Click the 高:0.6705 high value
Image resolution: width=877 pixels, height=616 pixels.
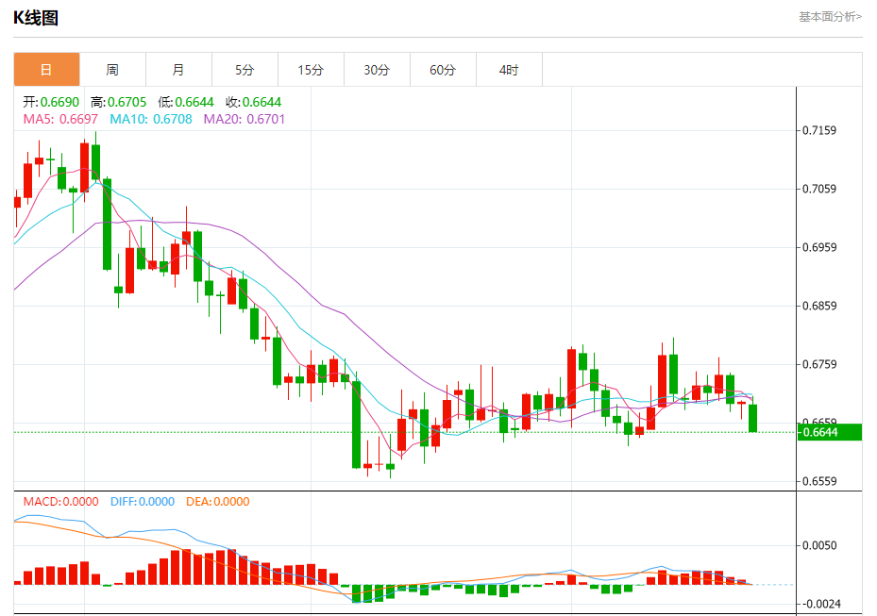[x=119, y=102]
